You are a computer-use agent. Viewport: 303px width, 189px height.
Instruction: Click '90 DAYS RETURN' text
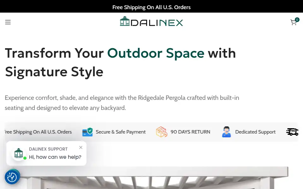pos(190,132)
